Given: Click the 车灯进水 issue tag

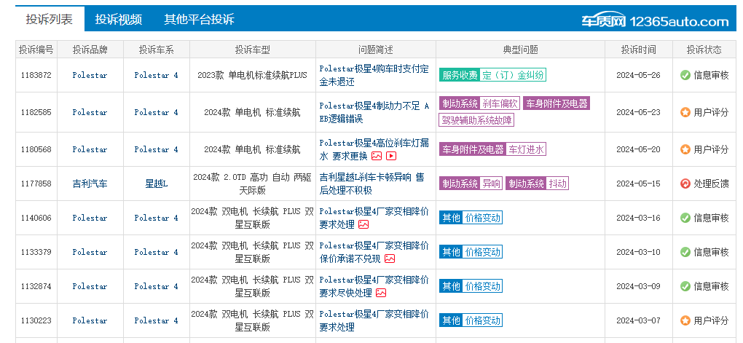Looking at the screenshot, I should (526, 149).
